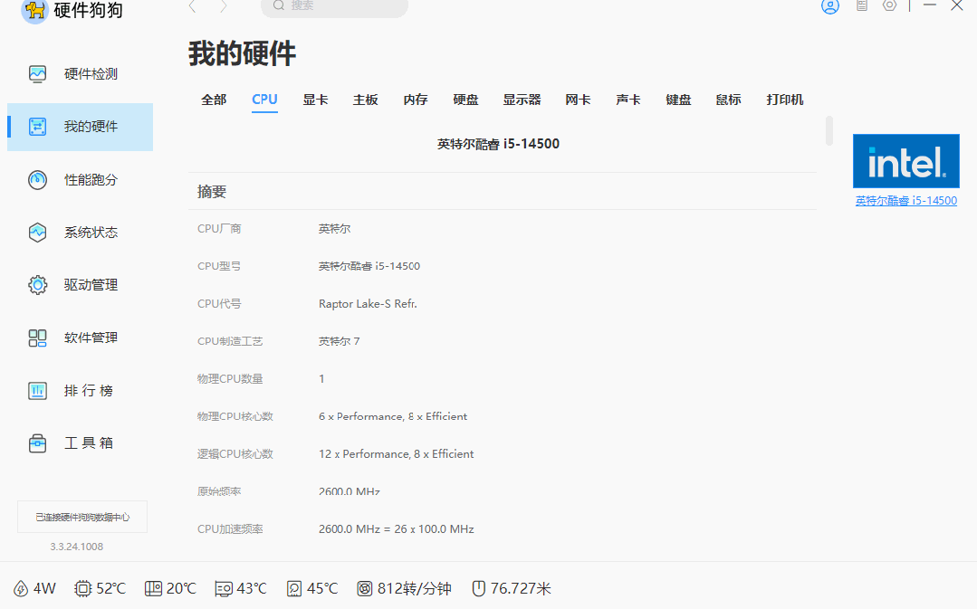Screen dimensions: 977x609
Task: Open the settings gear icon
Action: (x=888, y=5)
